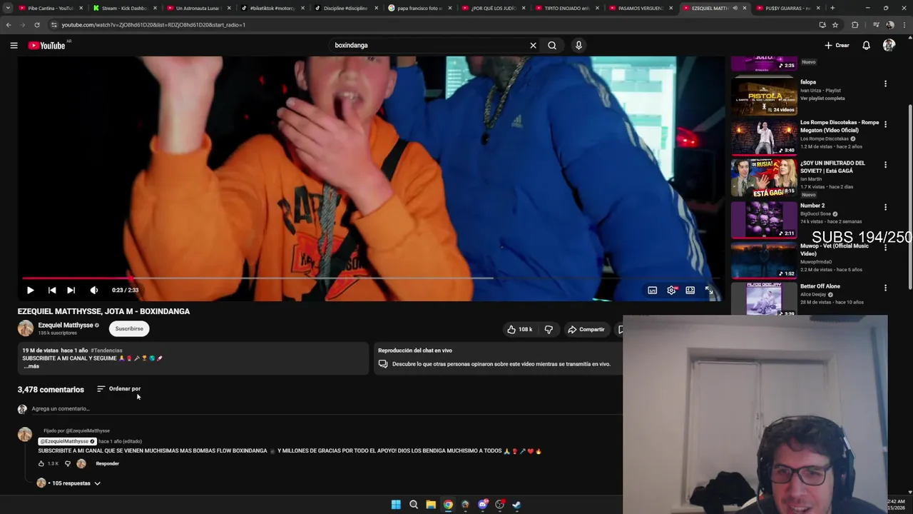Open the Better Off Alone video title
The image size is (913, 514).
coord(820,286)
